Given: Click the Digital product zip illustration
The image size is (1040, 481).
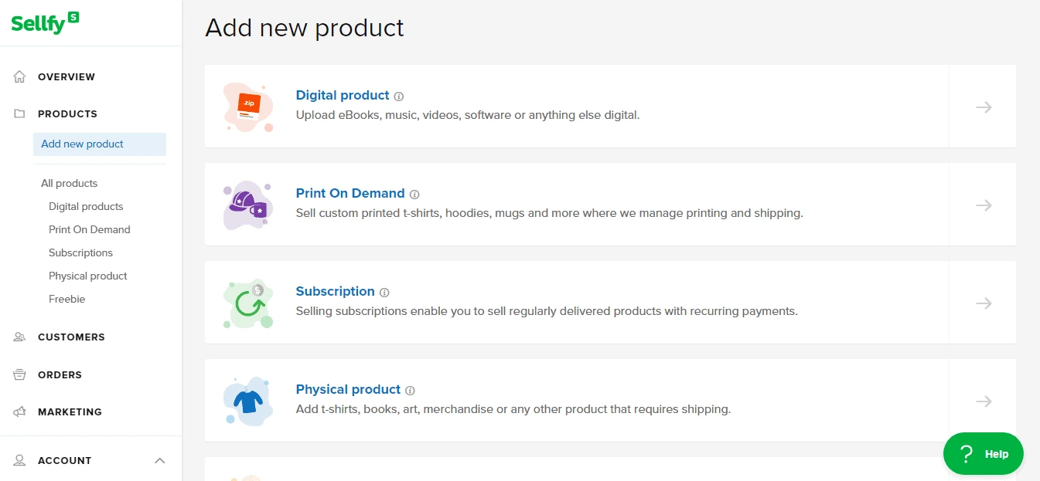Looking at the screenshot, I should coord(247,107).
